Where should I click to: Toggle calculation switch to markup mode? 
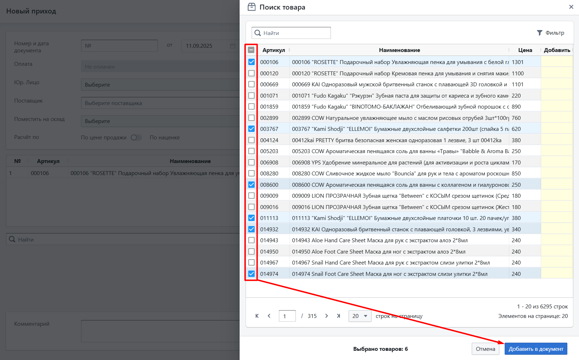136,138
